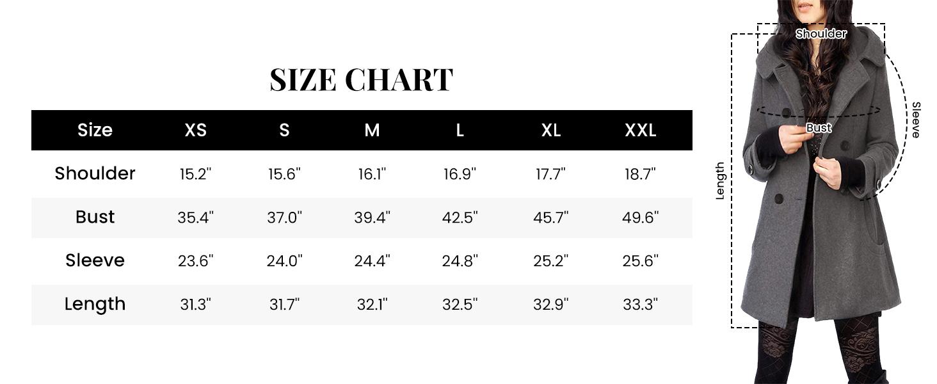Click the XXL size header
Screen dimensions: 937x384
[640, 130]
